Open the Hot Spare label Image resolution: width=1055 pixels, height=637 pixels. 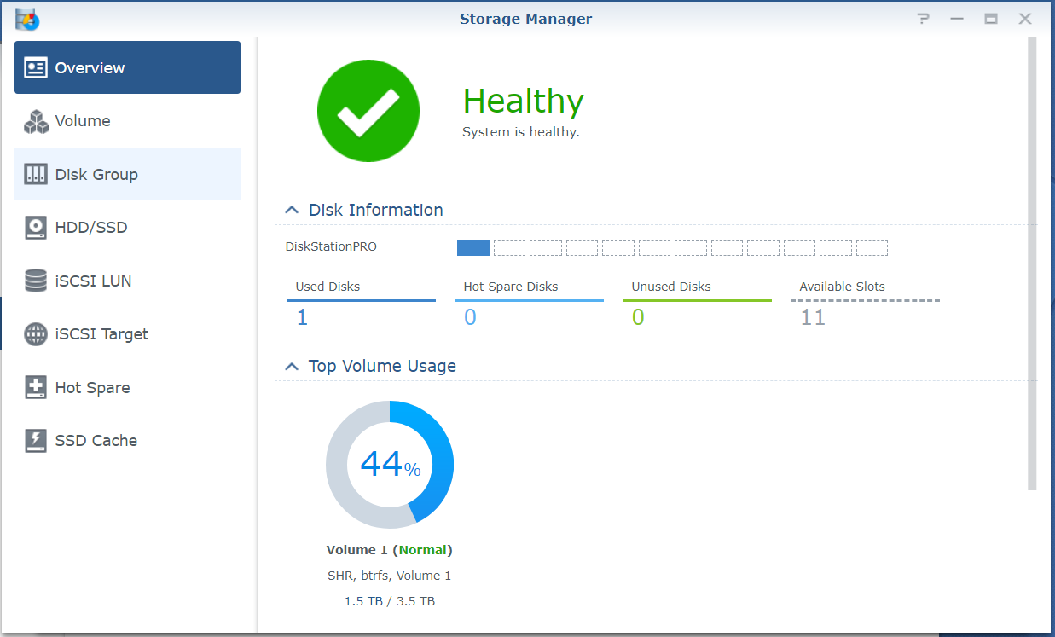(x=93, y=388)
